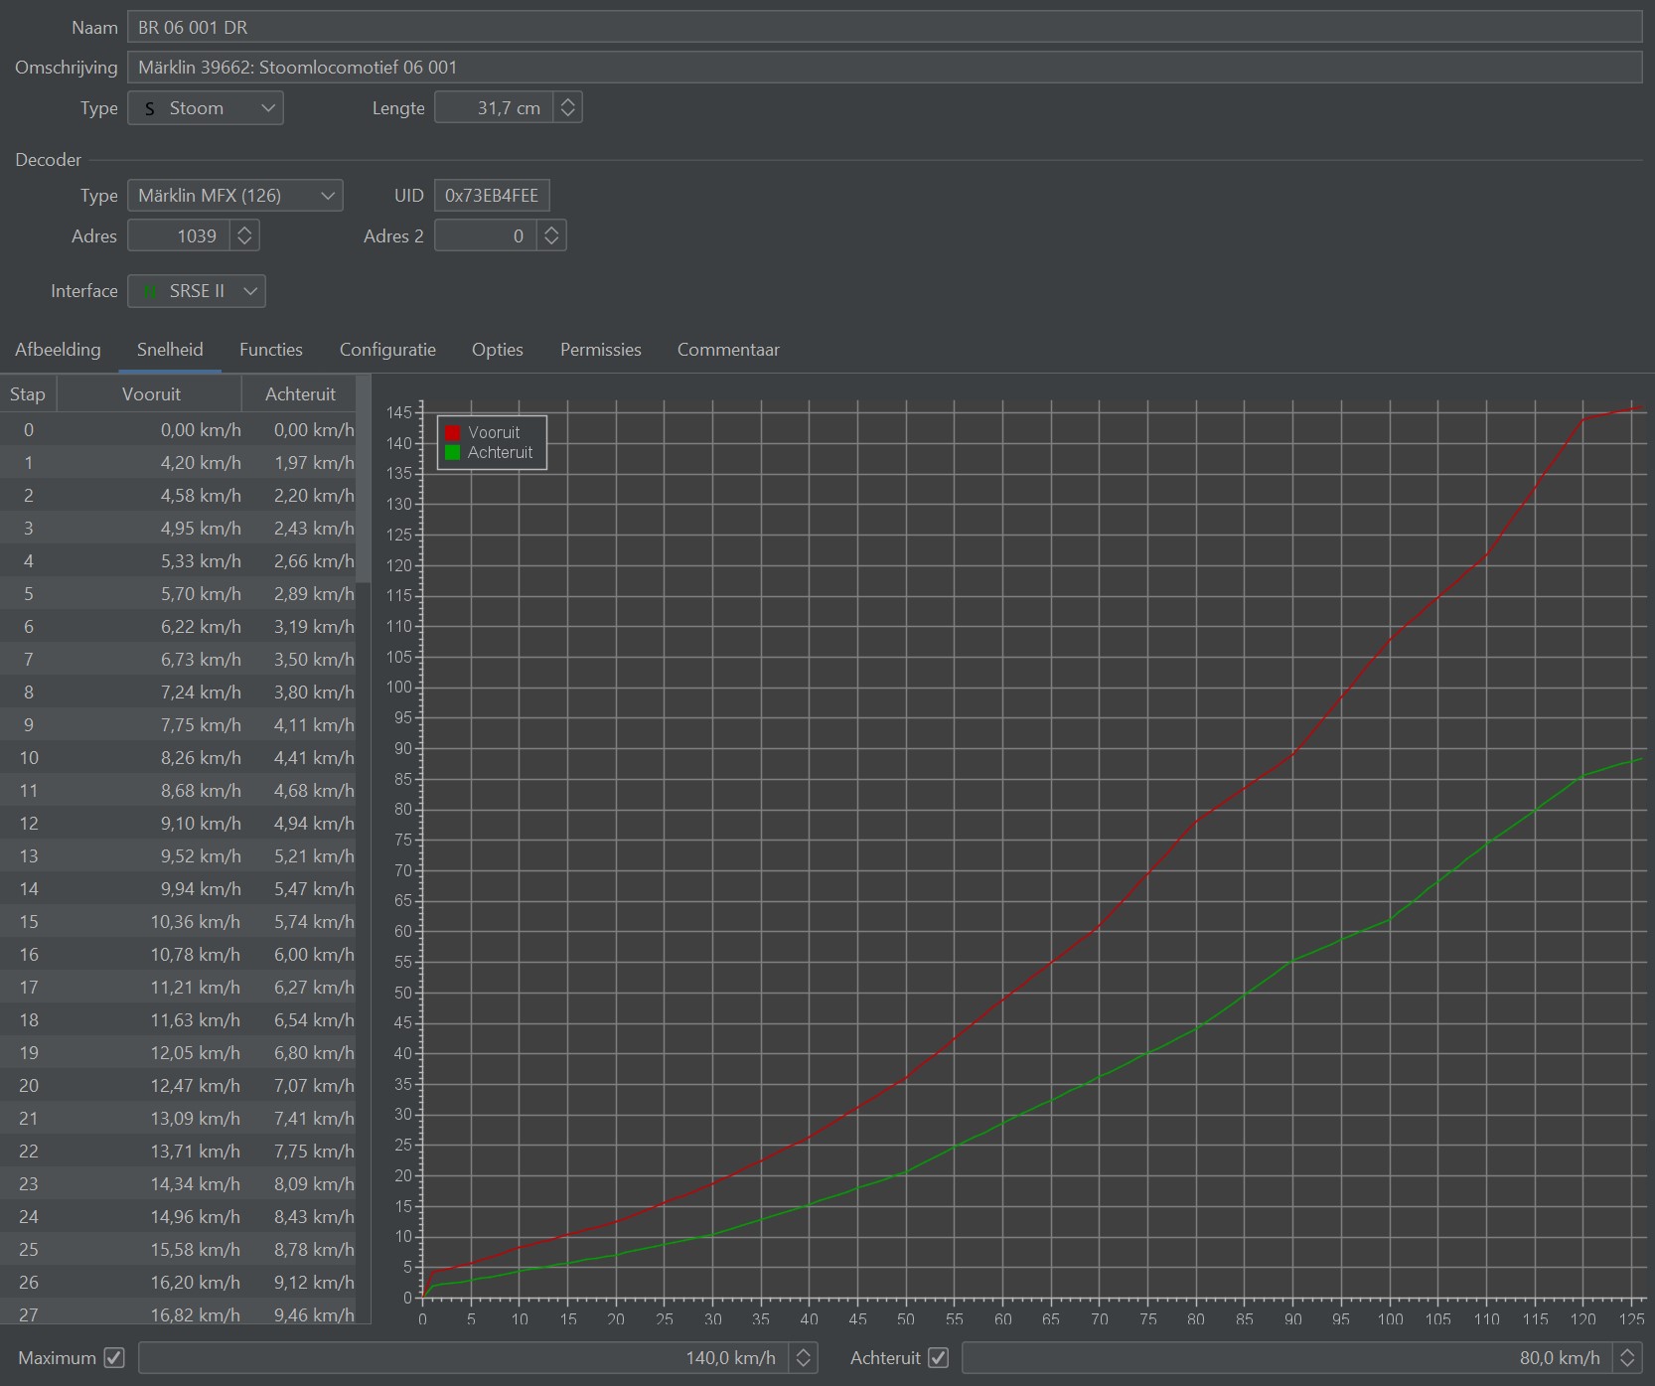Click the steam S icon in Type dropdown
This screenshot has width=1655, height=1386.
click(149, 108)
